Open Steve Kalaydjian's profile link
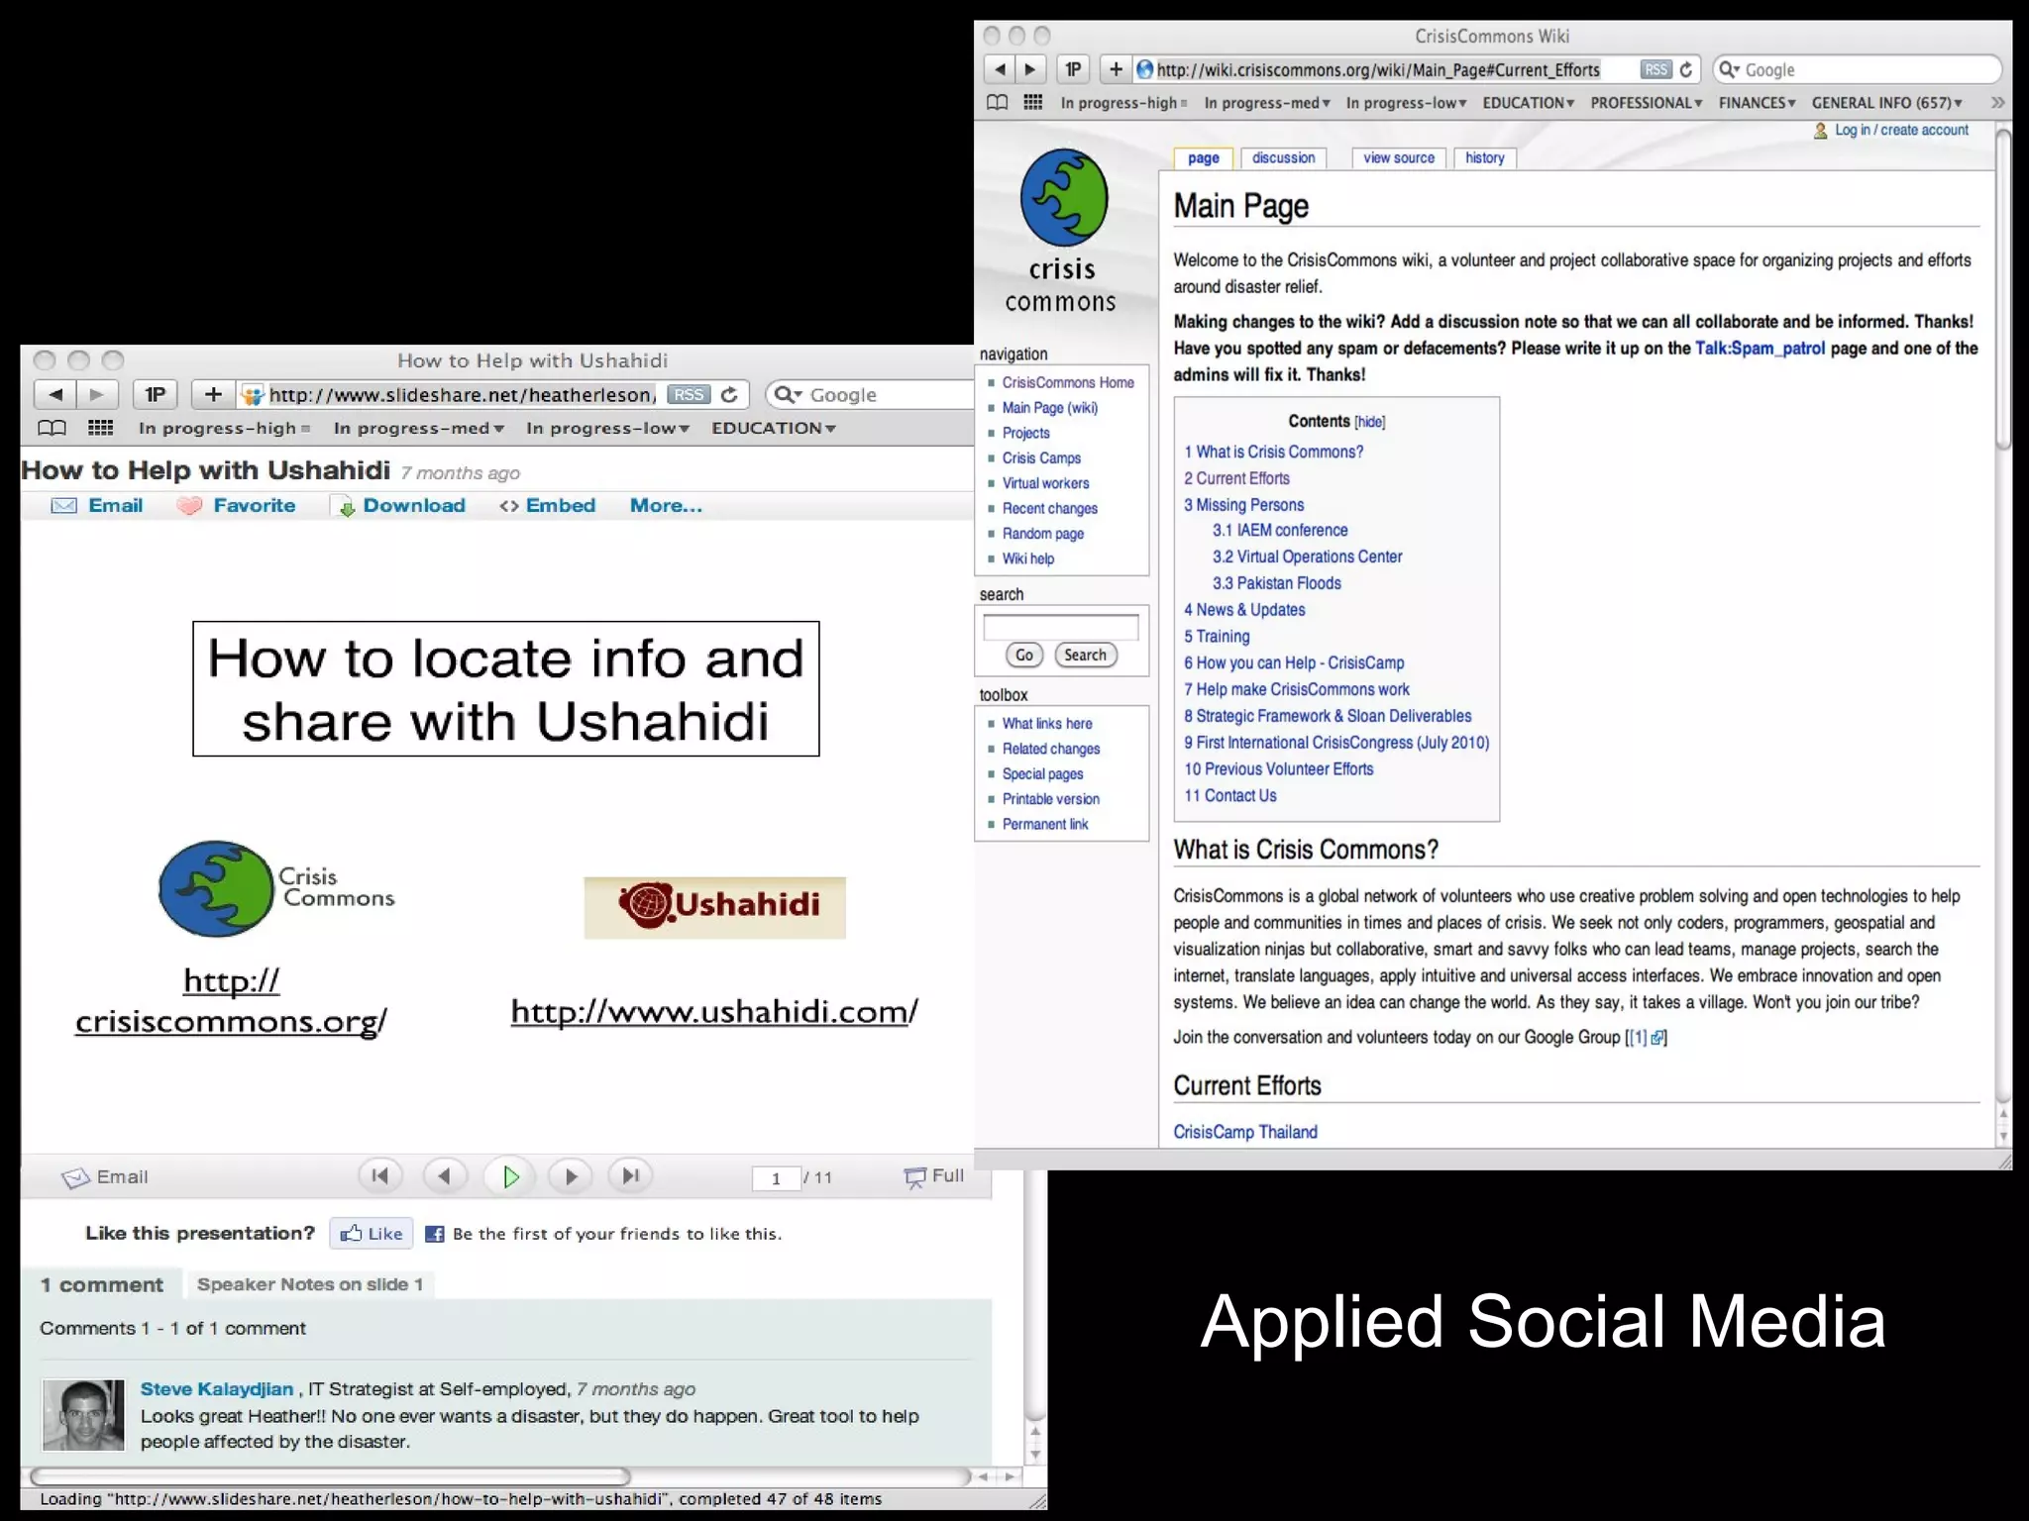Viewport: 2029px width, 1521px height. 217,1388
